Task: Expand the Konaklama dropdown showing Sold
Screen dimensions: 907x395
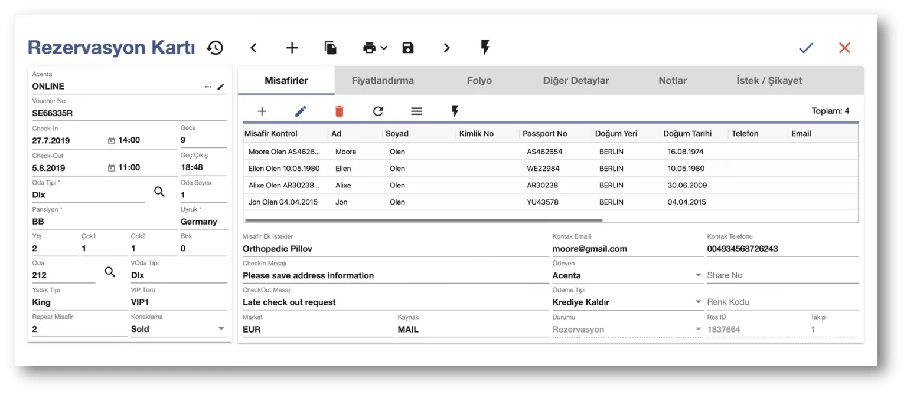Action: tap(221, 329)
